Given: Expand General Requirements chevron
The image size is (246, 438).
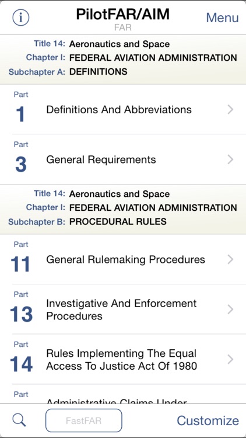Looking at the screenshot, I should pos(230,159).
